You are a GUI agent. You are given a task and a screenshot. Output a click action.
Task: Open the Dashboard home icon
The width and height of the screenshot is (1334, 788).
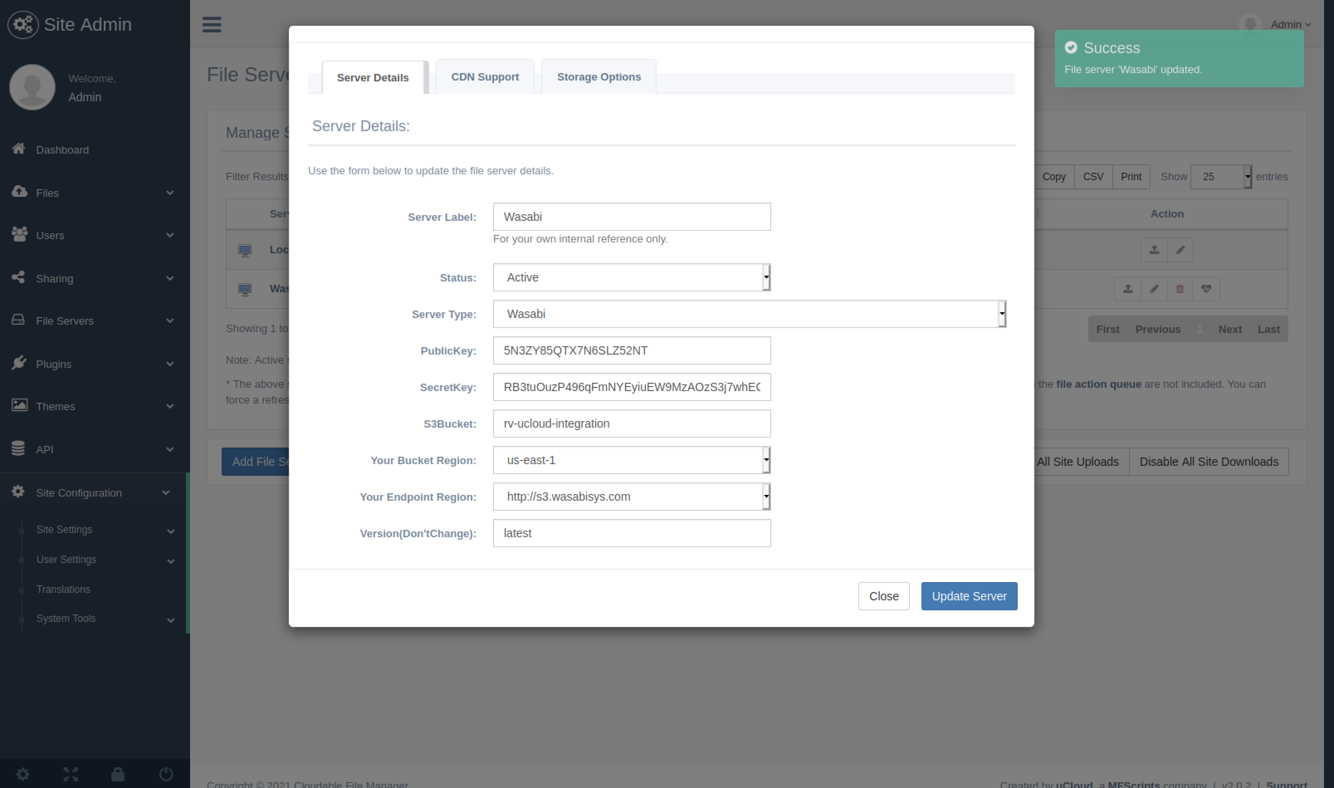tap(19, 149)
